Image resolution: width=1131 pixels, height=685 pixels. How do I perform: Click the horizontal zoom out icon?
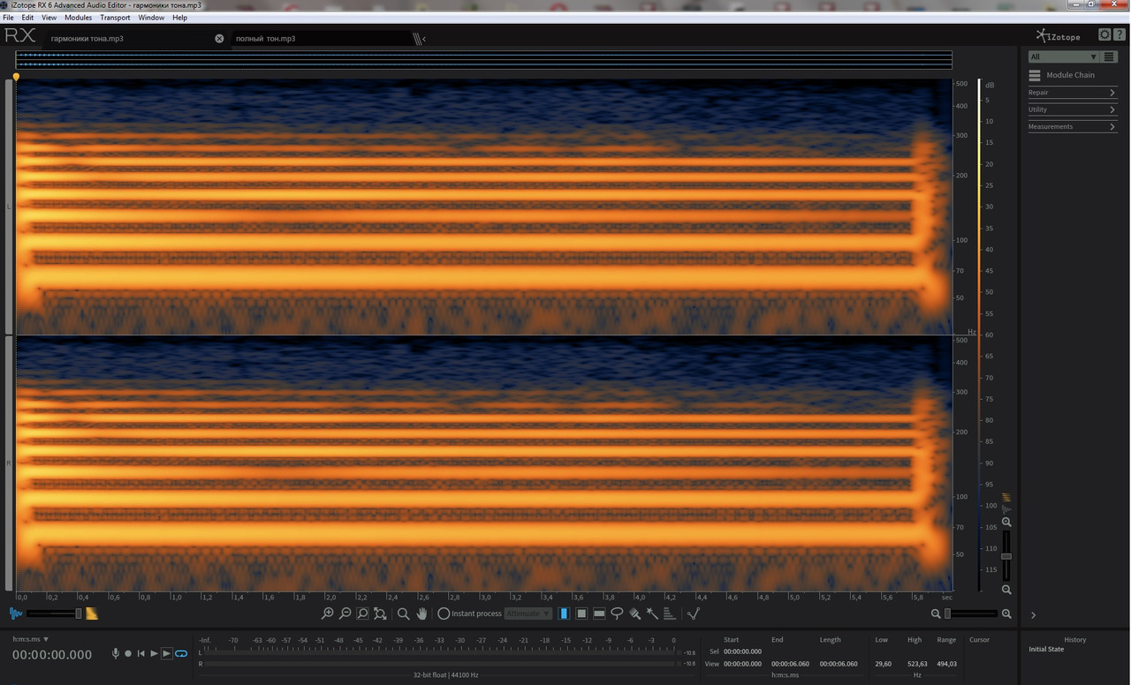(x=936, y=613)
